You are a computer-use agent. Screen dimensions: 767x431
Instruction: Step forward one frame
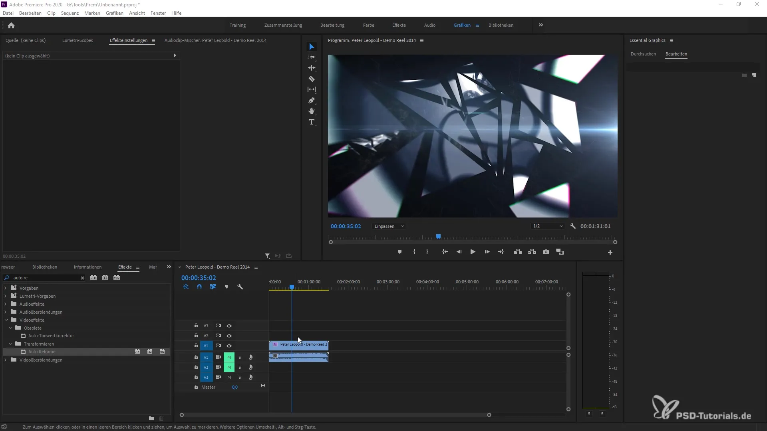[487, 252]
